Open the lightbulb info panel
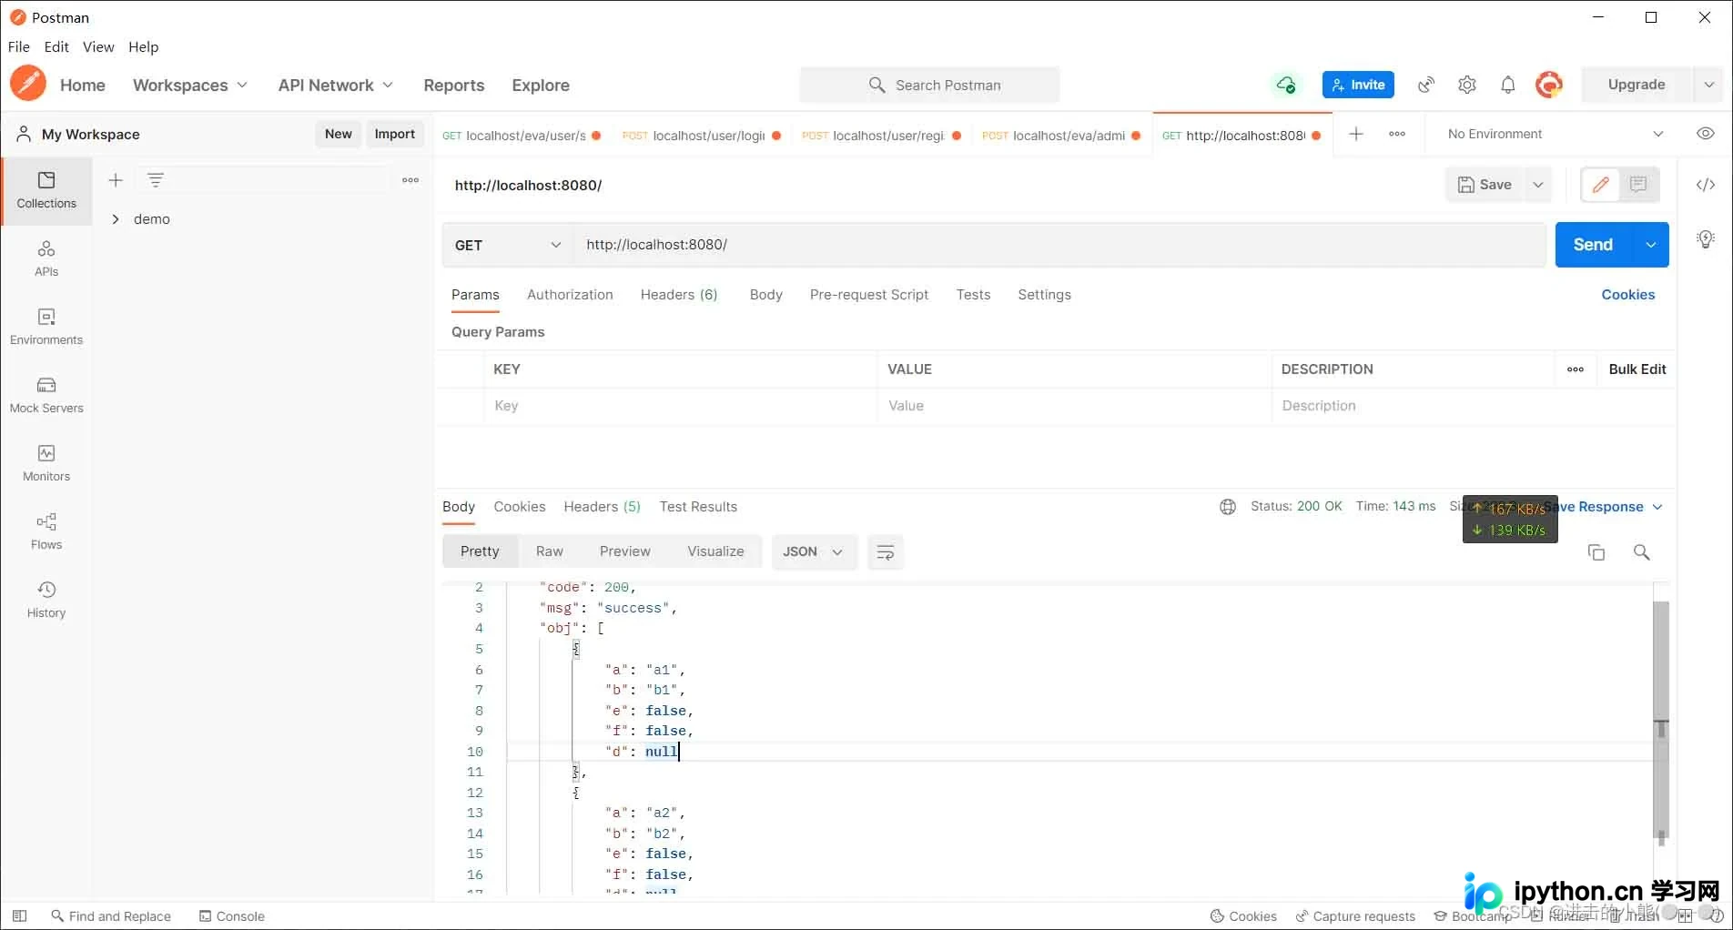The image size is (1733, 930). [1706, 239]
